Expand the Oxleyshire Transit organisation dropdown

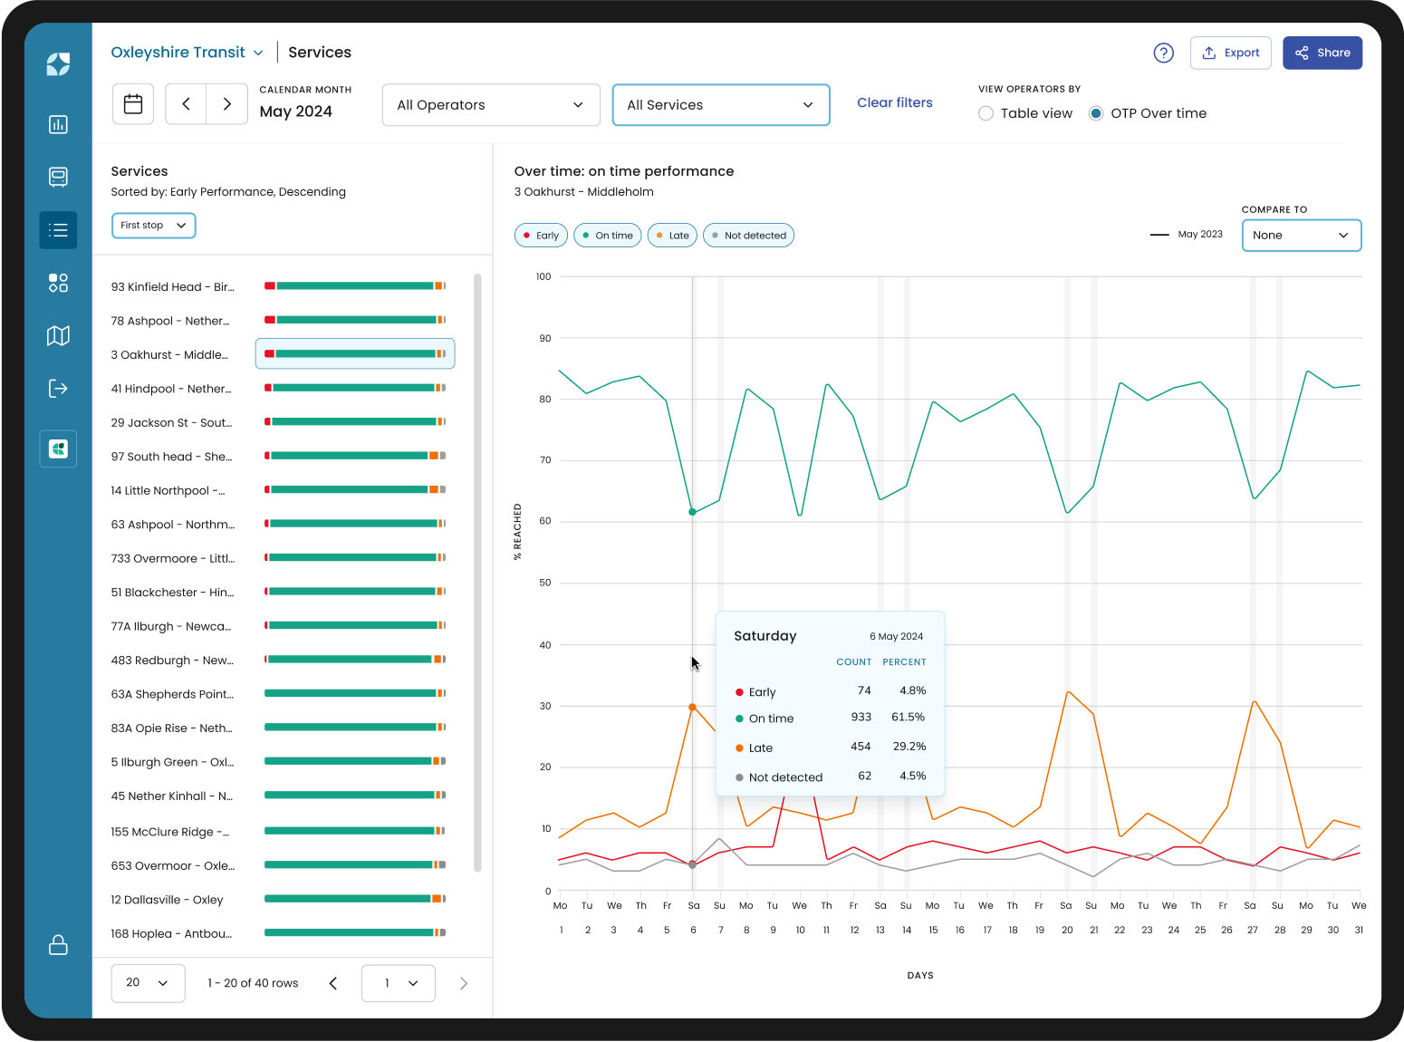[x=188, y=53]
